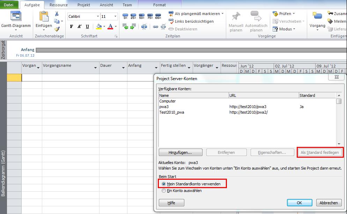Select the Test2010_pwa account row
The height and width of the screenshot is (214, 347).
(247, 112)
